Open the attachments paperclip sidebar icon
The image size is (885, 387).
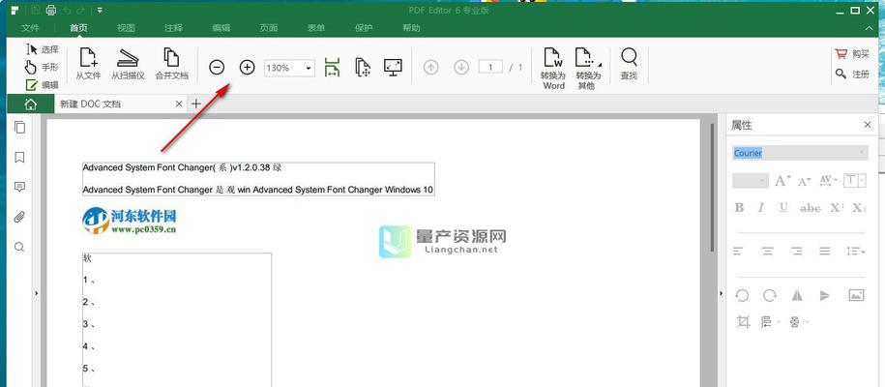tap(19, 217)
